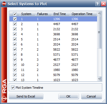Select Operation Time value 5079
Image resolution: width=107 pixels, height=104 pixels.
[x=75, y=75]
